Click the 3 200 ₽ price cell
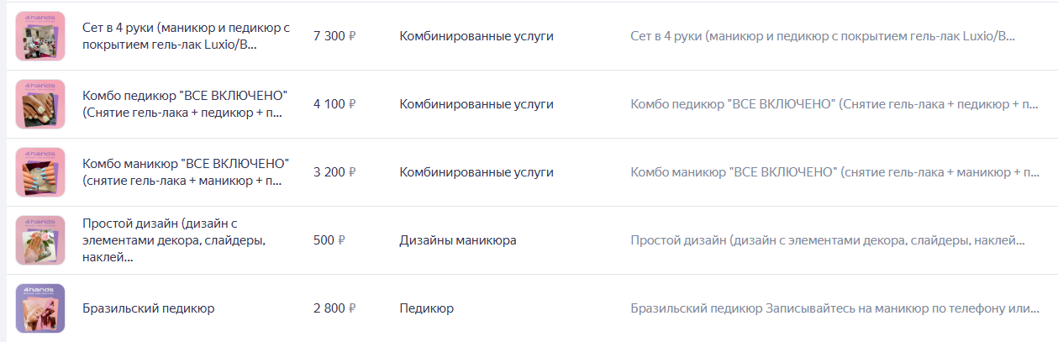The height and width of the screenshot is (342, 1058). pos(334,172)
